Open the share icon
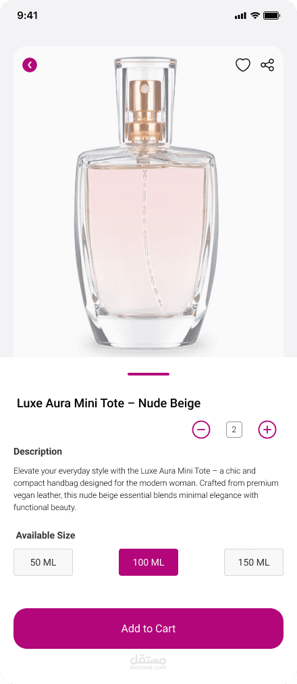The width and height of the screenshot is (297, 684). click(267, 65)
